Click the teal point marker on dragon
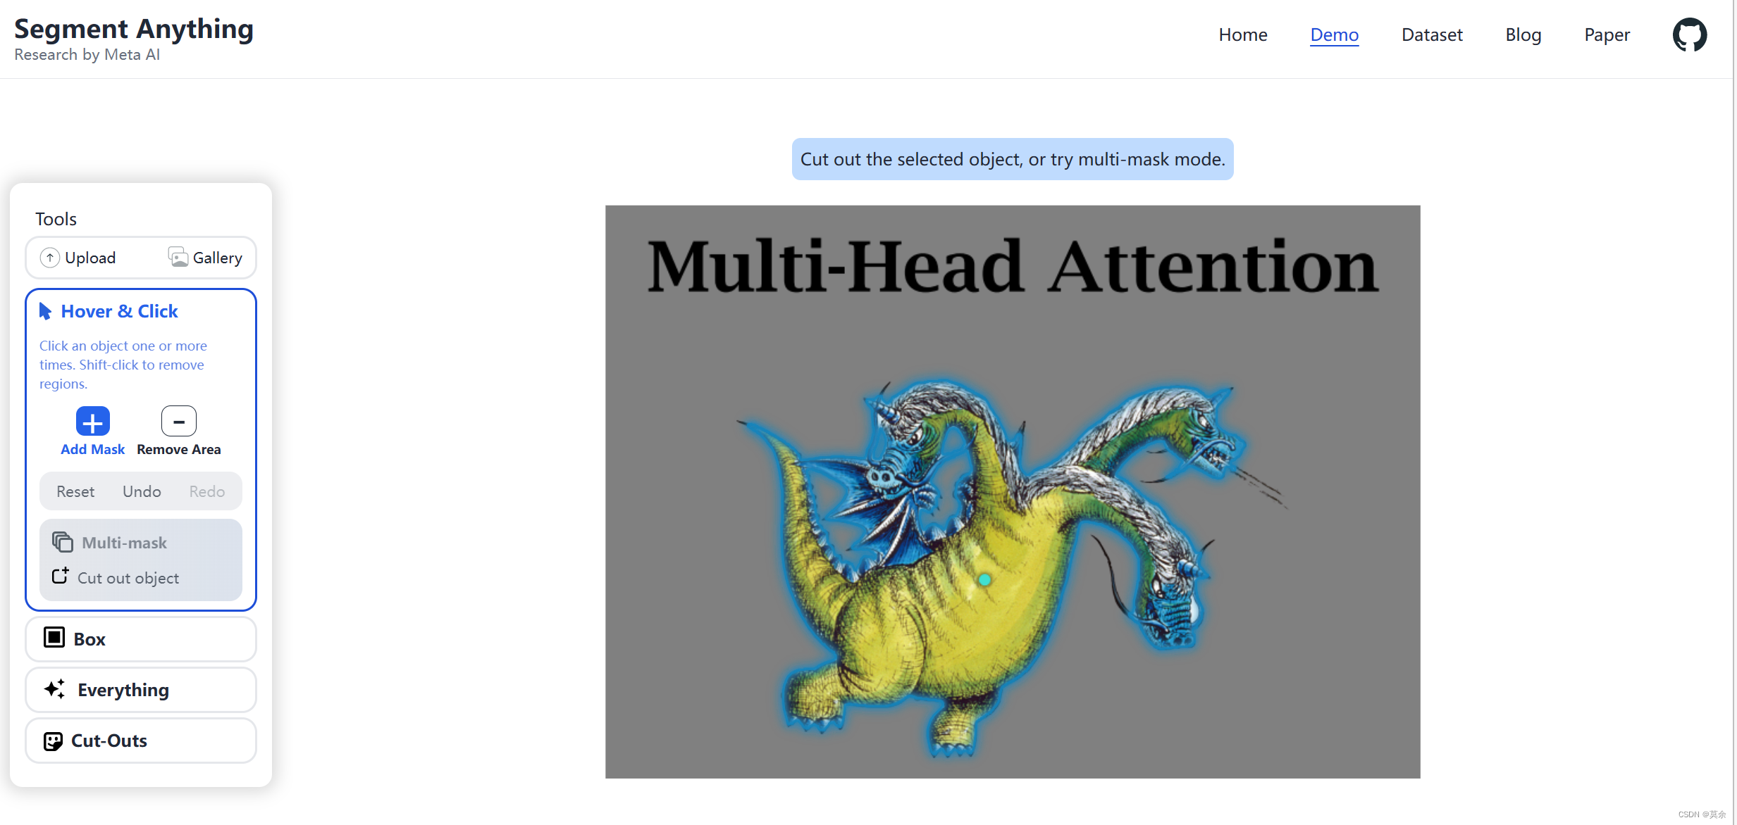The width and height of the screenshot is (1737, 825). pos(985,580)
